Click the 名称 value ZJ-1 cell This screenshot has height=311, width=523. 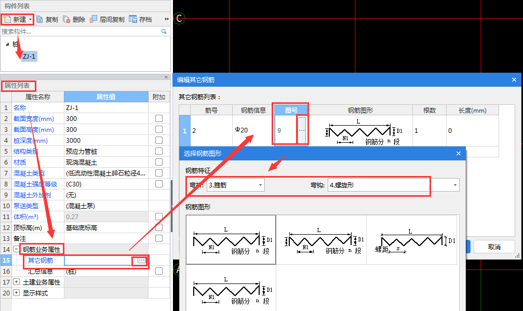point(106,107)
